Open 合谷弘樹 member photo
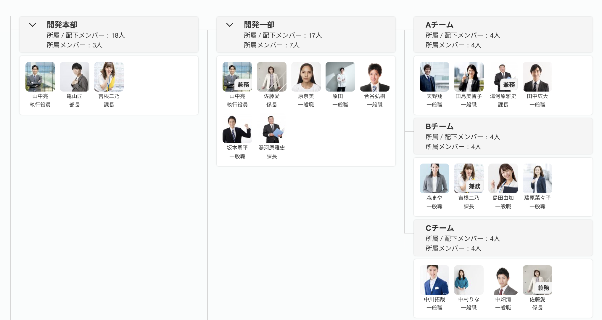Image resolution: width=602 pixels, height=320 pixels. tap(375, 77)
